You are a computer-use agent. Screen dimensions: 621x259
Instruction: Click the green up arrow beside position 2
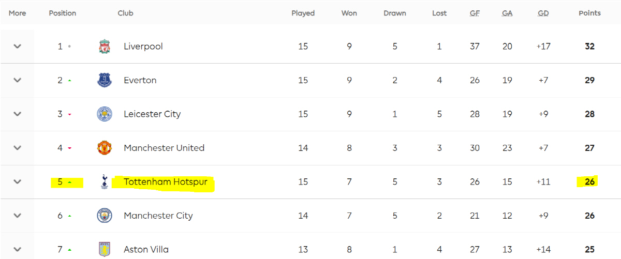(69, 81)
